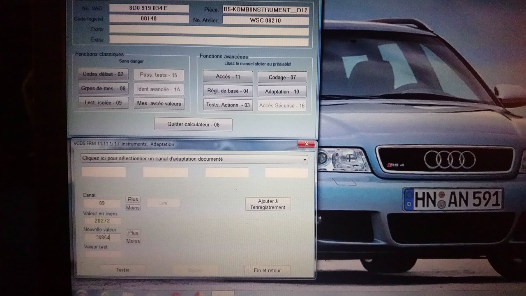Close the Adaptation dialog window
Screen dimensions: 526x296
coord(306,144)
